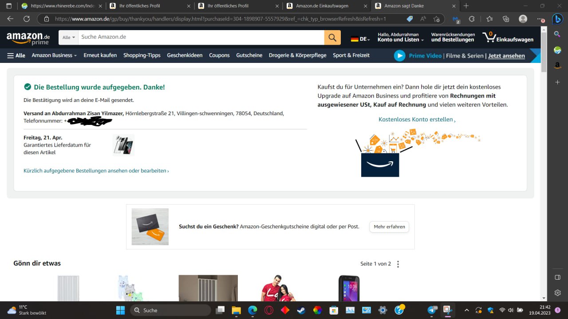The image size is (568, 319).
Task: Switch to the Amazon.de Einkaufswagen tab
Action: 327,6
